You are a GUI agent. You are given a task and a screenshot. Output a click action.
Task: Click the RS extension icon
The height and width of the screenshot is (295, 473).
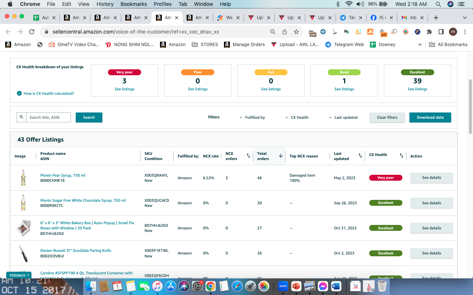tap(346, 32)
